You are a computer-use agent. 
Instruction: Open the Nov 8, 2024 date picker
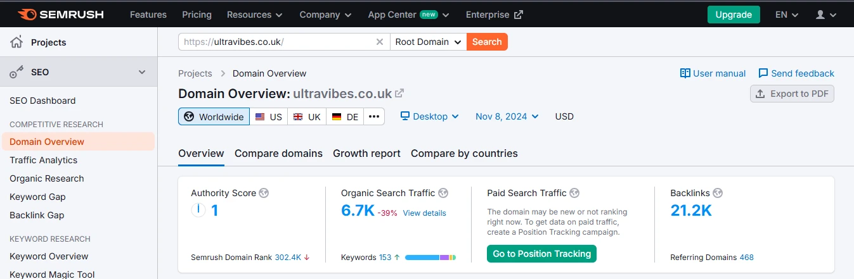(x=507, y=116)
